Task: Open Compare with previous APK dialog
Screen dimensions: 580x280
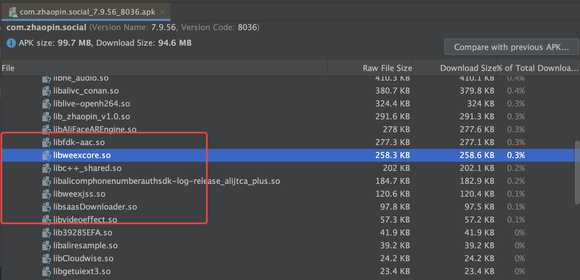Action: tap(511, 47)
